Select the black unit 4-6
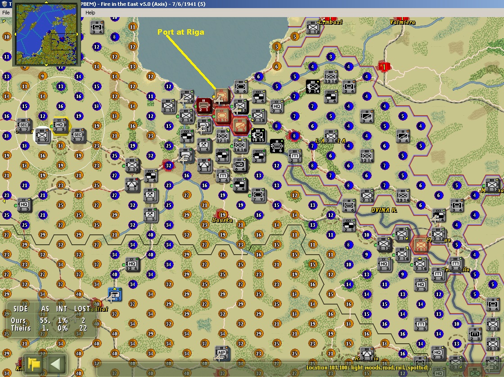 pyautogui.click(x=276, y=146)
